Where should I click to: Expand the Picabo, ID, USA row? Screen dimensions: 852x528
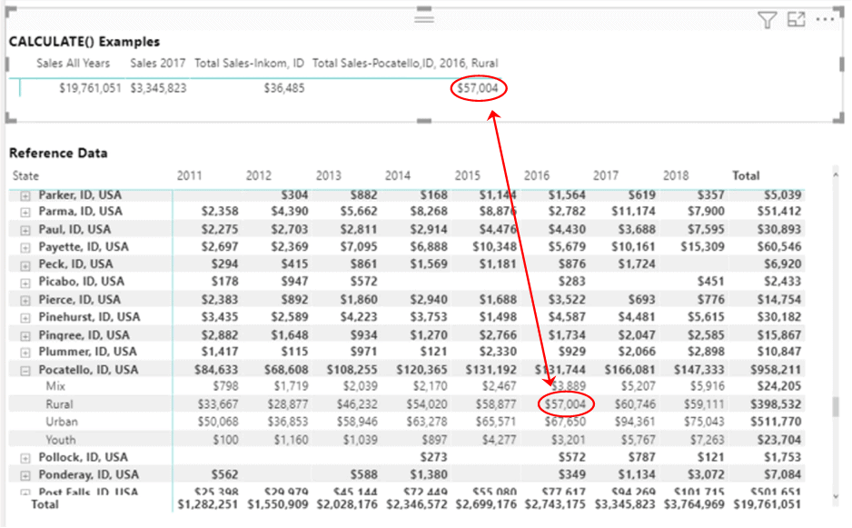[25, 283]
